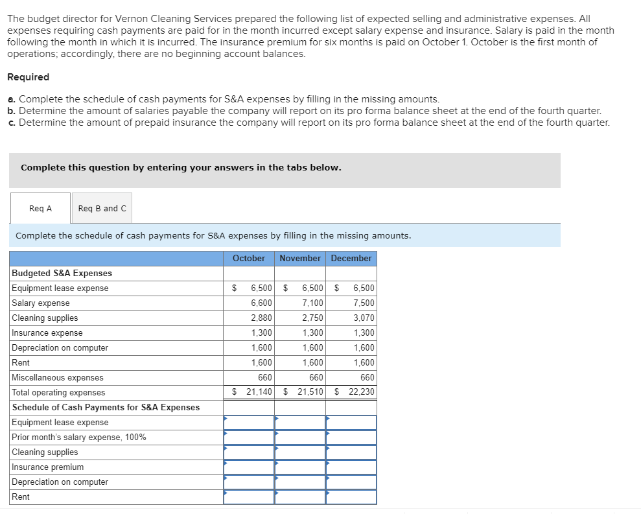Open the Req B and C tab
Image resolution: width=641 pixels, height=514 pixels.
[x=102, y=208]
